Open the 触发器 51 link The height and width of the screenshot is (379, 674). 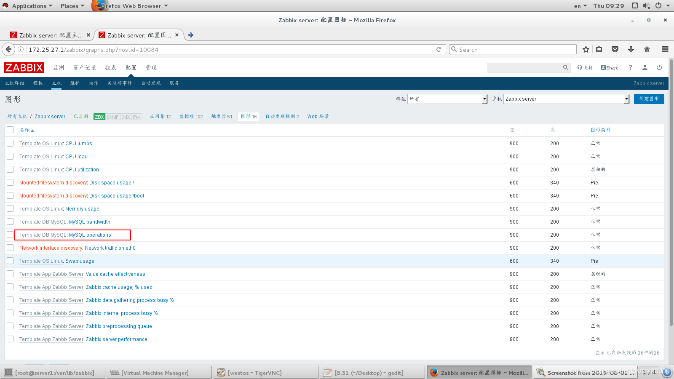(222, 117)
